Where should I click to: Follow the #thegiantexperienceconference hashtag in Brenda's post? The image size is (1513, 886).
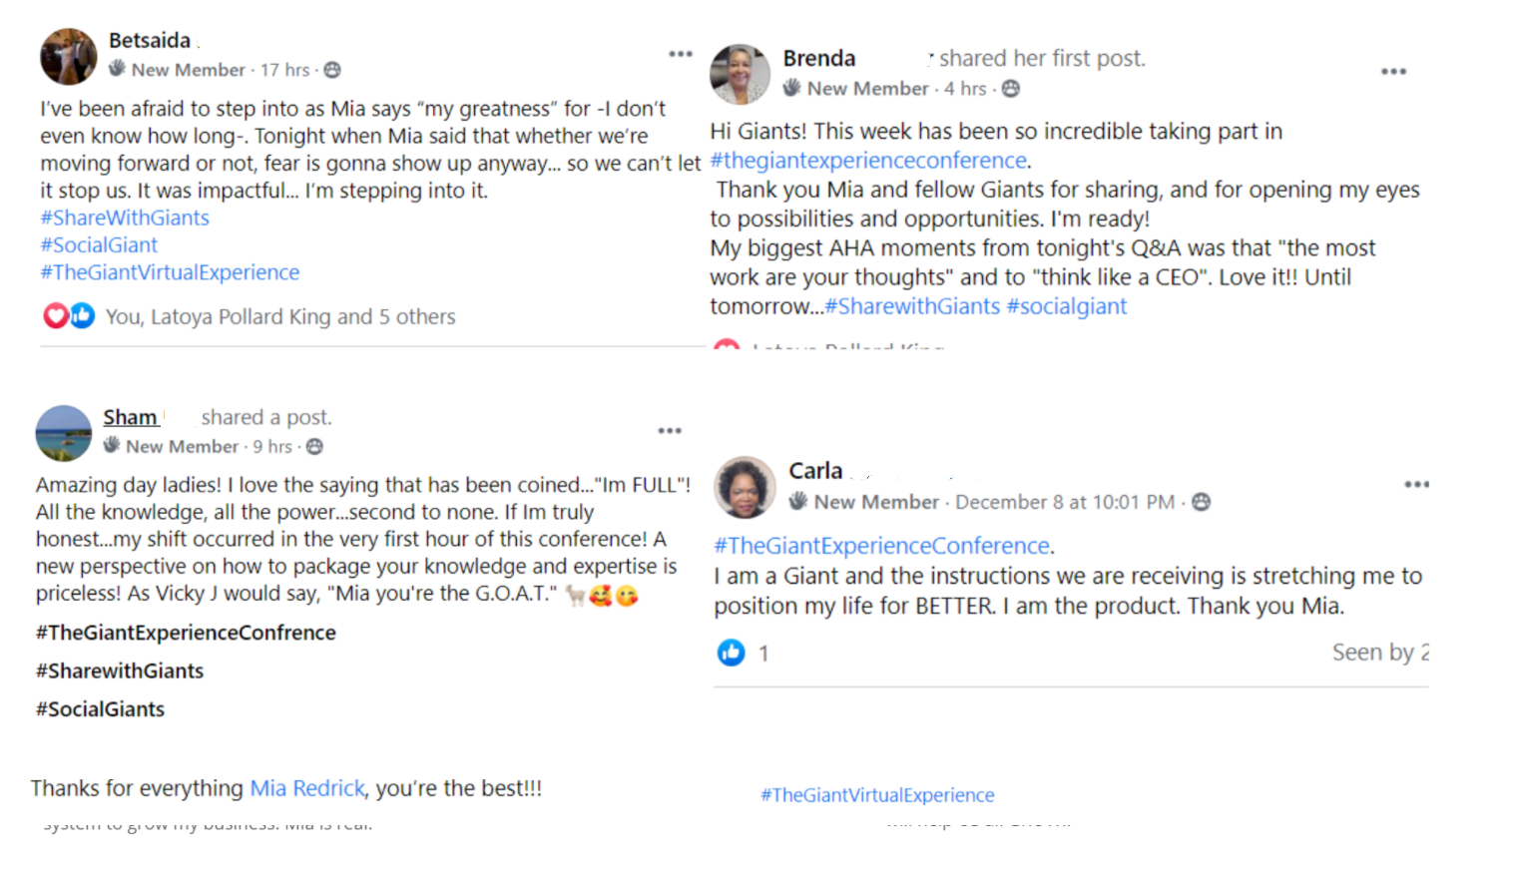point(868,161)
